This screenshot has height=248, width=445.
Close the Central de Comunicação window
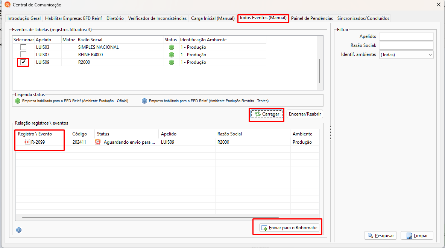click(x=439, y=5)
